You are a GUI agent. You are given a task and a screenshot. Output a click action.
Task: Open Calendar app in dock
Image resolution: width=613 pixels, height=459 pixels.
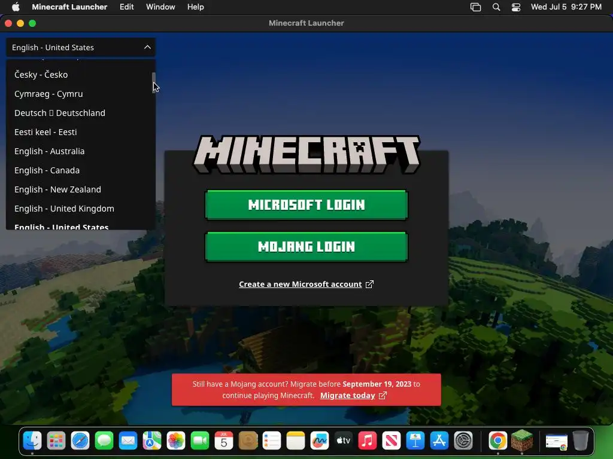point(224,441)
